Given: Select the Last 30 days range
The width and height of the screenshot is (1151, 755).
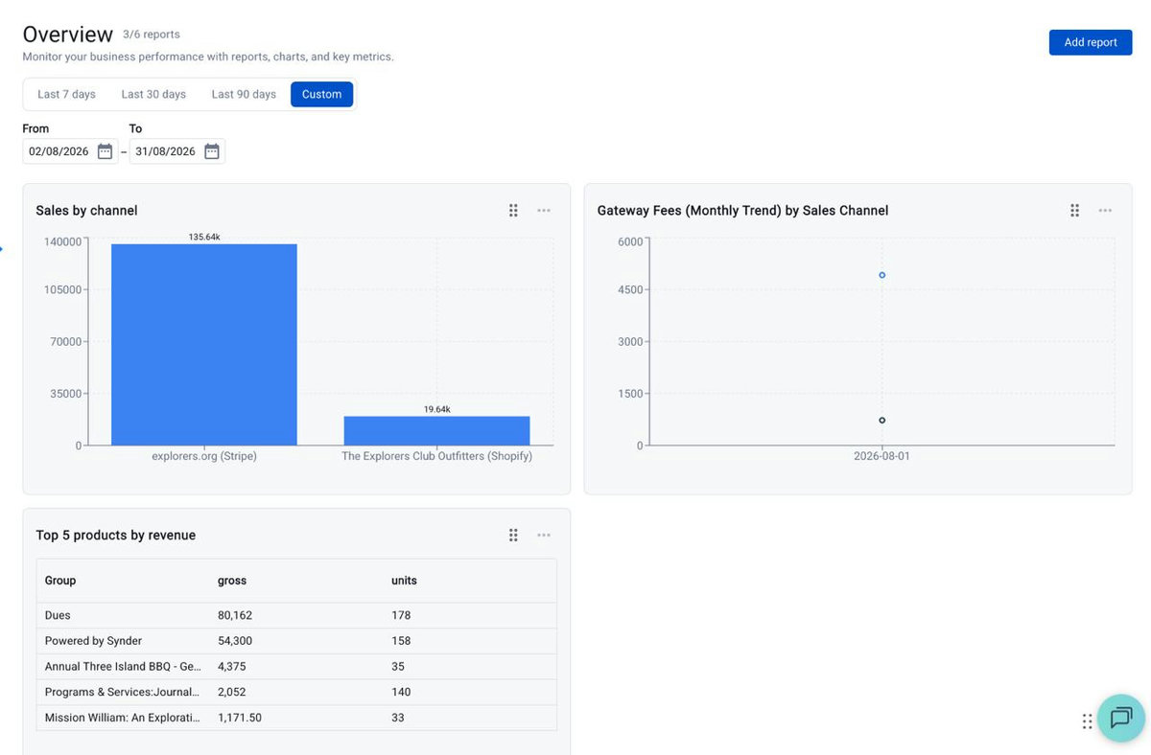Looking at the screenshot, I should point(153,94).
